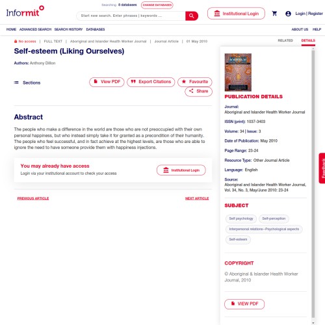Screen dimensions: 325x325
Task: Click the Previous Article link
Action: point(33,198)
